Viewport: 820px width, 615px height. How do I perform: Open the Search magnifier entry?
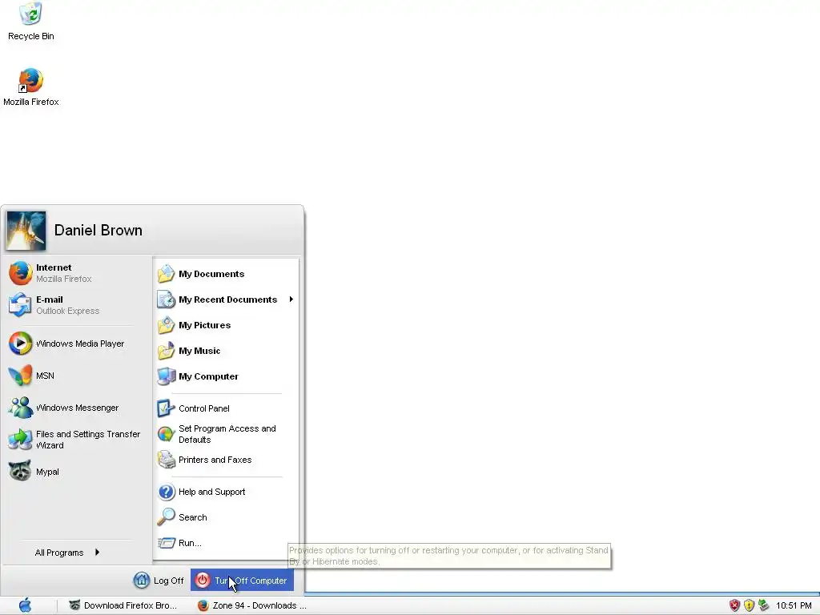tap(227, 517)
